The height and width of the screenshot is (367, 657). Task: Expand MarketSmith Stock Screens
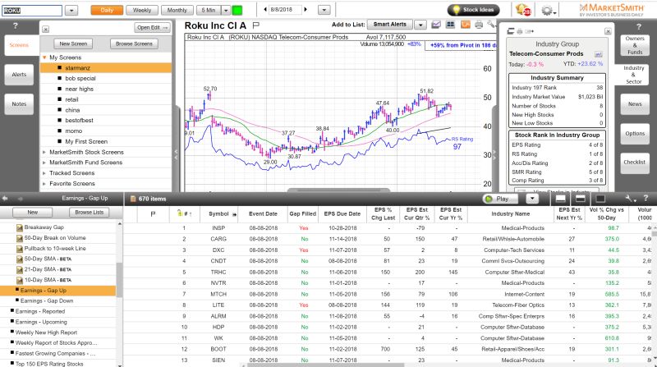tap(44, 152)
